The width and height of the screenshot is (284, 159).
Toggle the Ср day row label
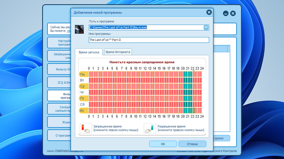tap(83, 86)
